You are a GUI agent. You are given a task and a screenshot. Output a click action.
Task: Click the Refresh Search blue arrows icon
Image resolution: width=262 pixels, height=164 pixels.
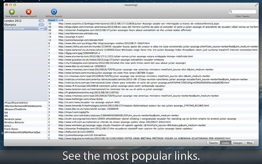click(x=54, y=12)
